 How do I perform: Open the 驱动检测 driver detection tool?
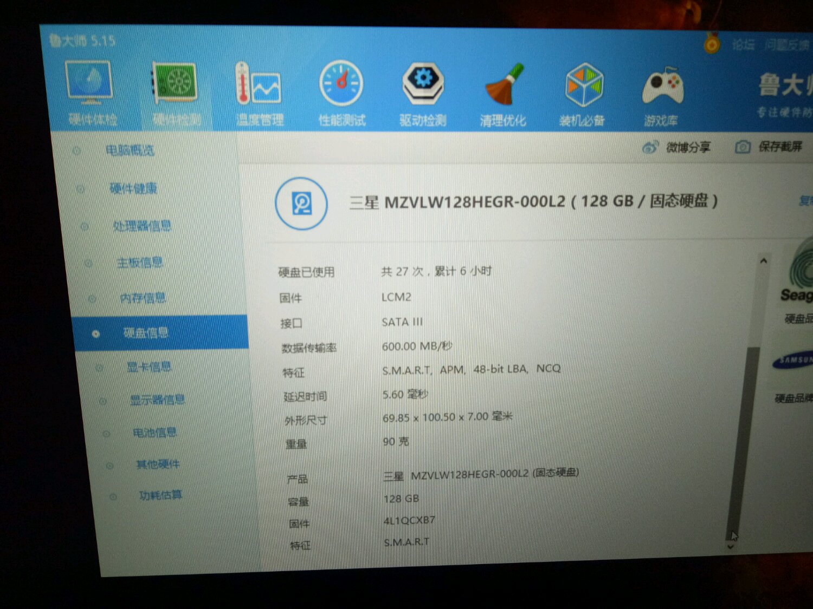[423, 94]
